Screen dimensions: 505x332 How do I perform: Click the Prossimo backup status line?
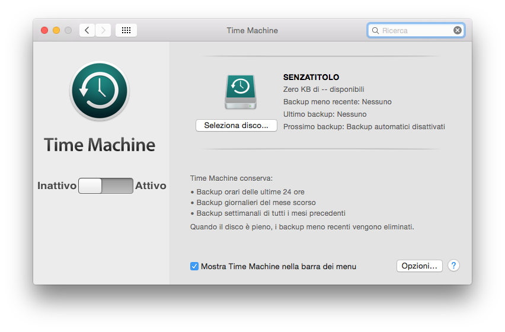(x=364, y=126)
